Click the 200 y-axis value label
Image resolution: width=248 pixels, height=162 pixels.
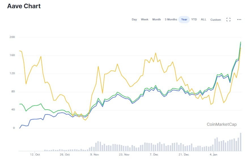pos(12,37)
